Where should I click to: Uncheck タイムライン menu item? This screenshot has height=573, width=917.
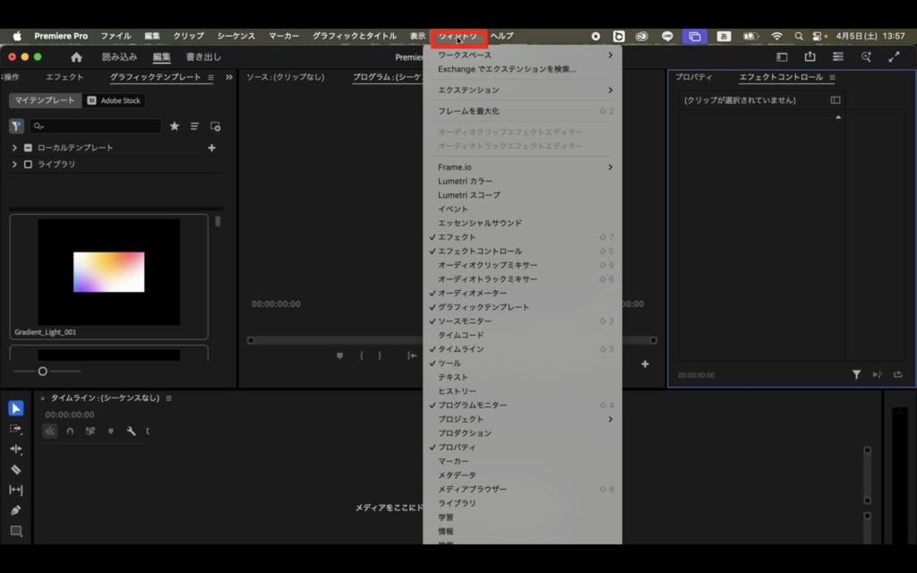[523, 349]
